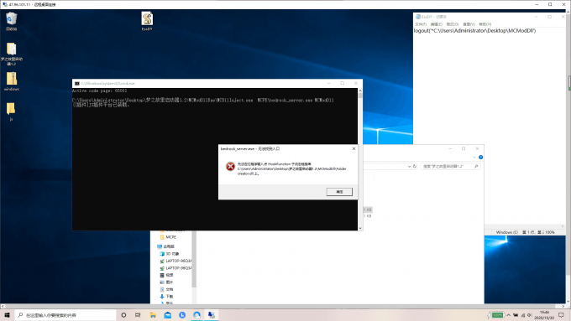
Task: Click the taskbar clock and date
Action: (544, 315)
